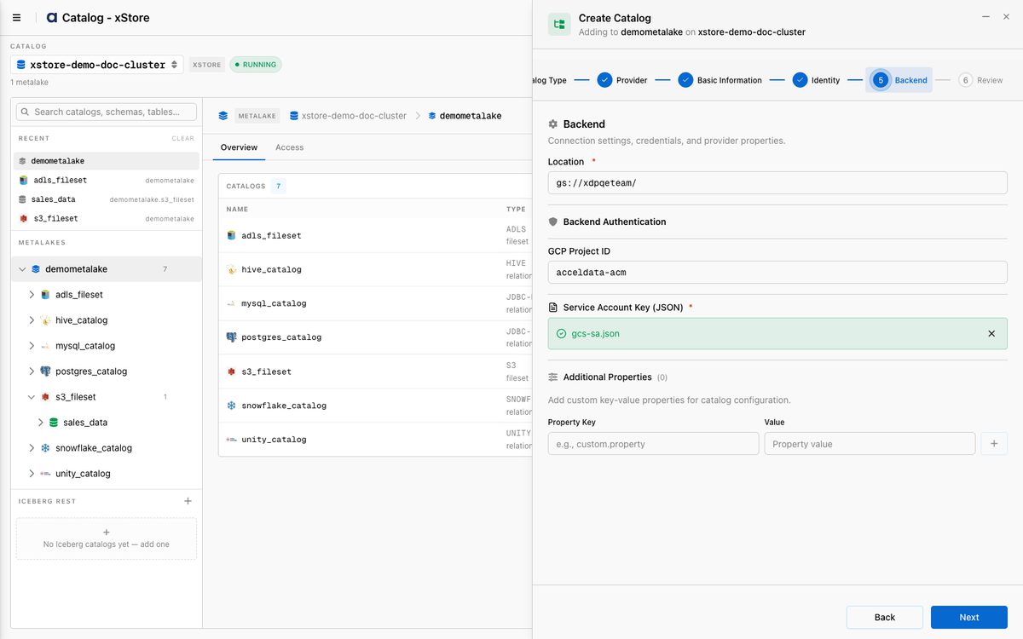
Task: Open recent item sales_data
Action: click(x=107, y=199)
